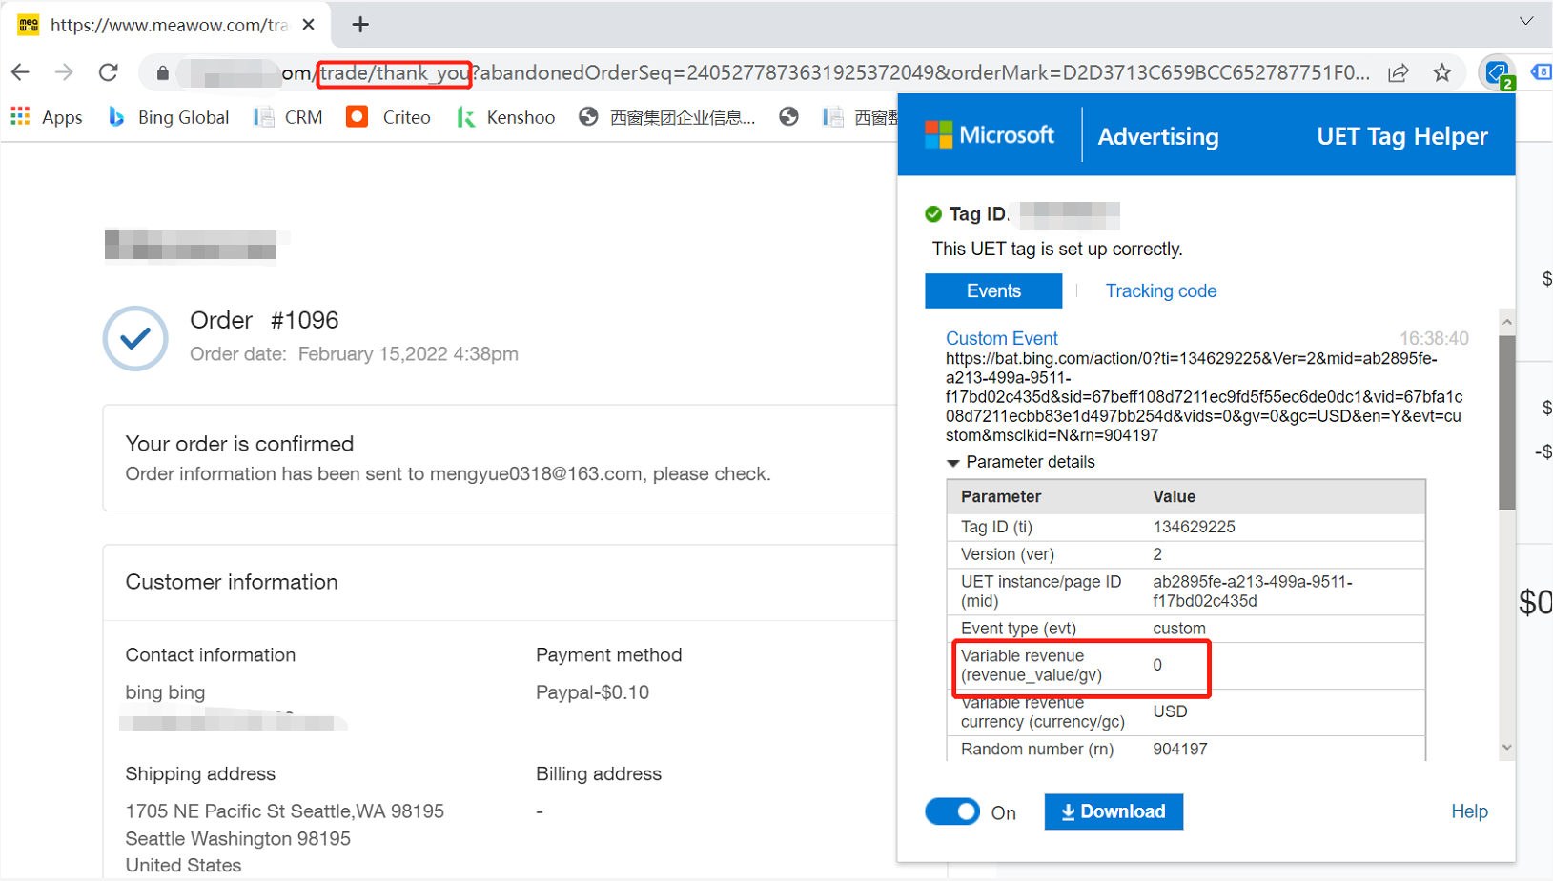Select the Variable revenue value 0
This screenshot has width=1553, height=881.
1157,665
